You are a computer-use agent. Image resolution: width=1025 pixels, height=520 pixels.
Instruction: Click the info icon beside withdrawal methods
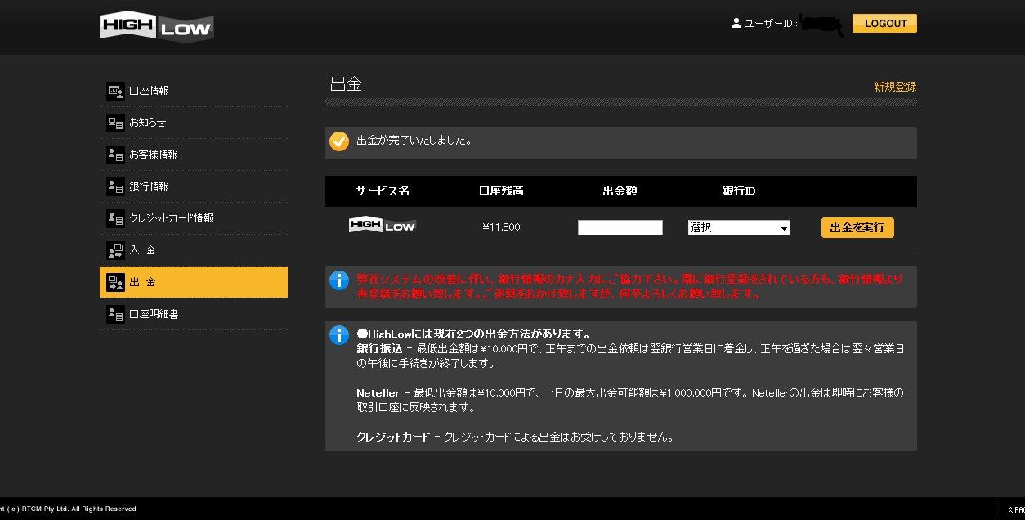(x=339, y=335)
